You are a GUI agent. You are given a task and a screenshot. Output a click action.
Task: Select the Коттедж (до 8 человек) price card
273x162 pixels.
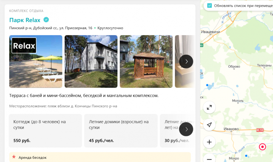[45, 131]
